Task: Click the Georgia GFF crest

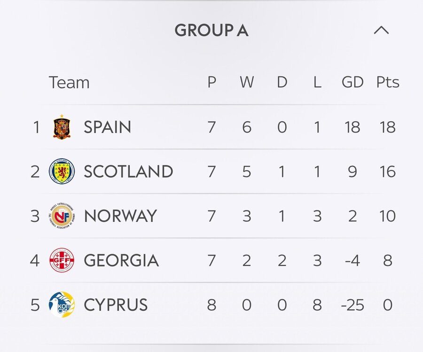Action: 62,260
